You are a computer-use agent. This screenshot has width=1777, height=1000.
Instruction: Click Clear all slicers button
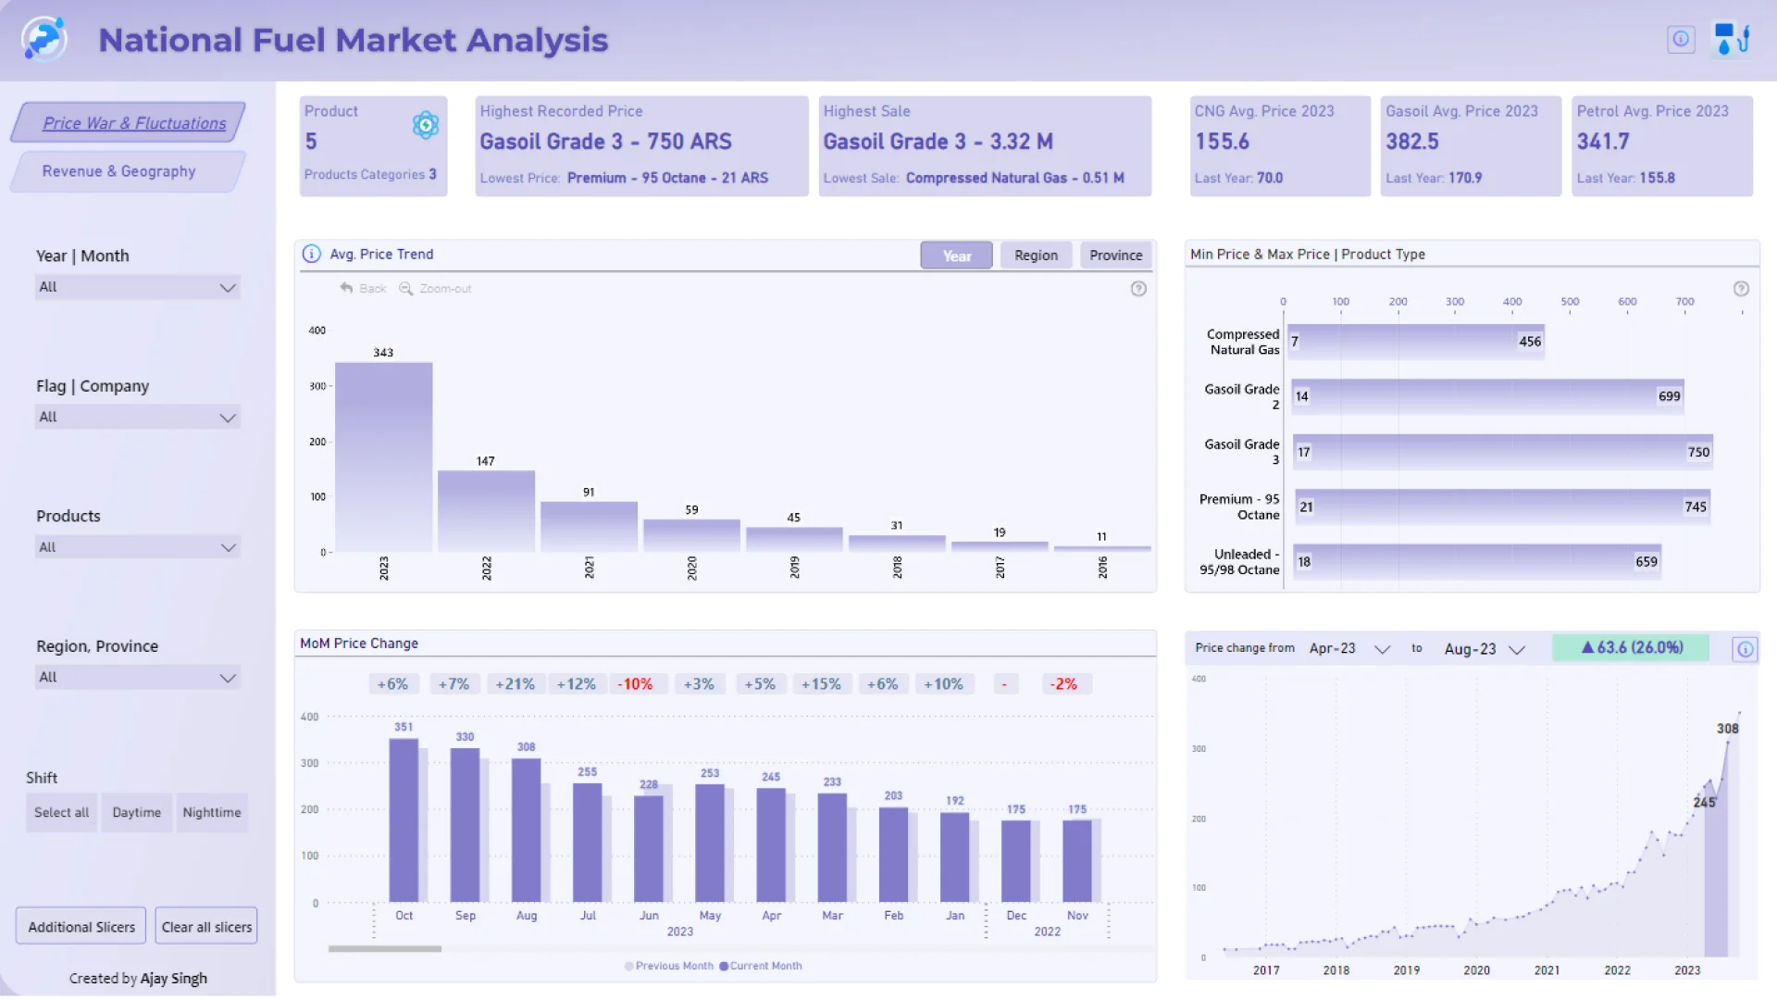(206, 927)
